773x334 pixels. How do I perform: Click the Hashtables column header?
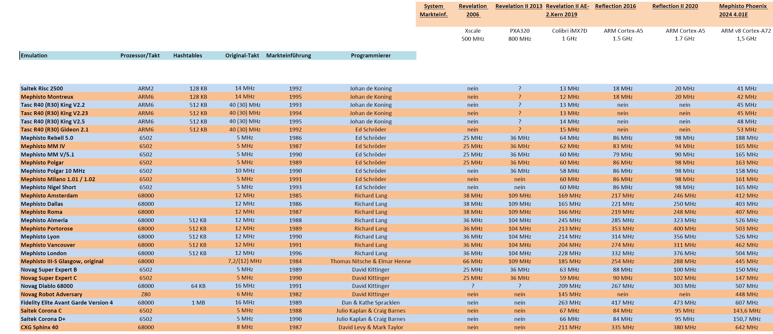click(x=188, y=56)
